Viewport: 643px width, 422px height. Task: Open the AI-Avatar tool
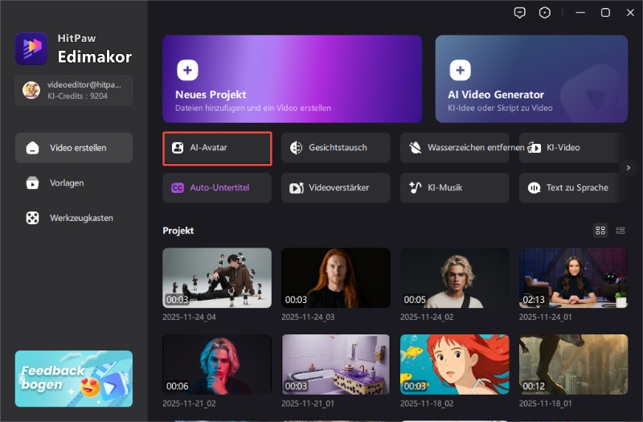tap(217, 148)
